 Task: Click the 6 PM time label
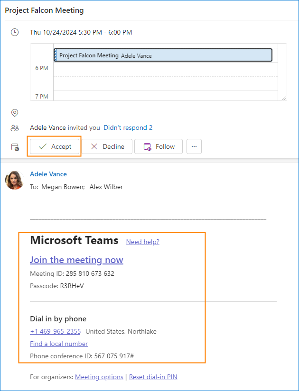pyautogui.click(x=42, y=68)
